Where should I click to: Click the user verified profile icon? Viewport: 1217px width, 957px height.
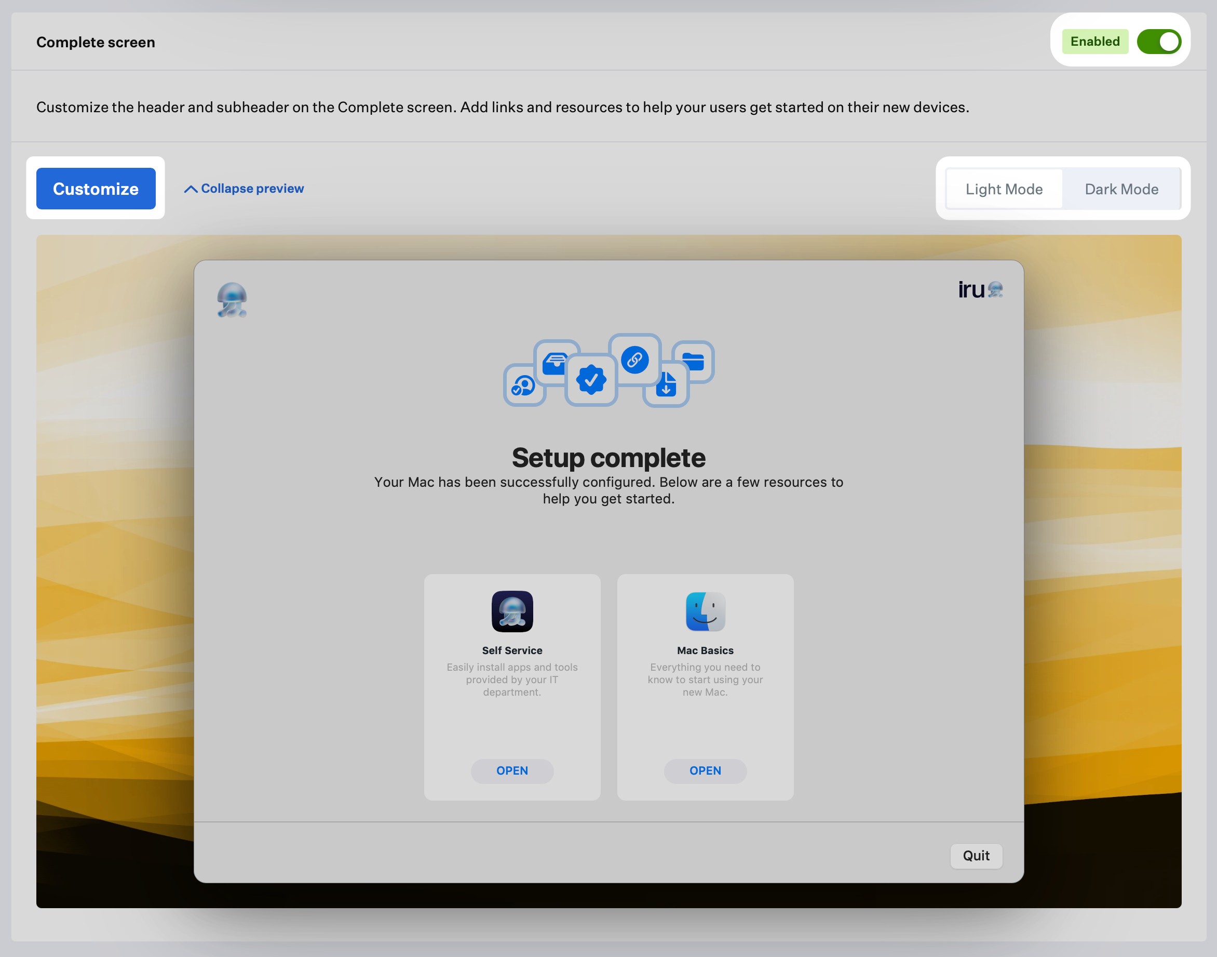(524, 386)
